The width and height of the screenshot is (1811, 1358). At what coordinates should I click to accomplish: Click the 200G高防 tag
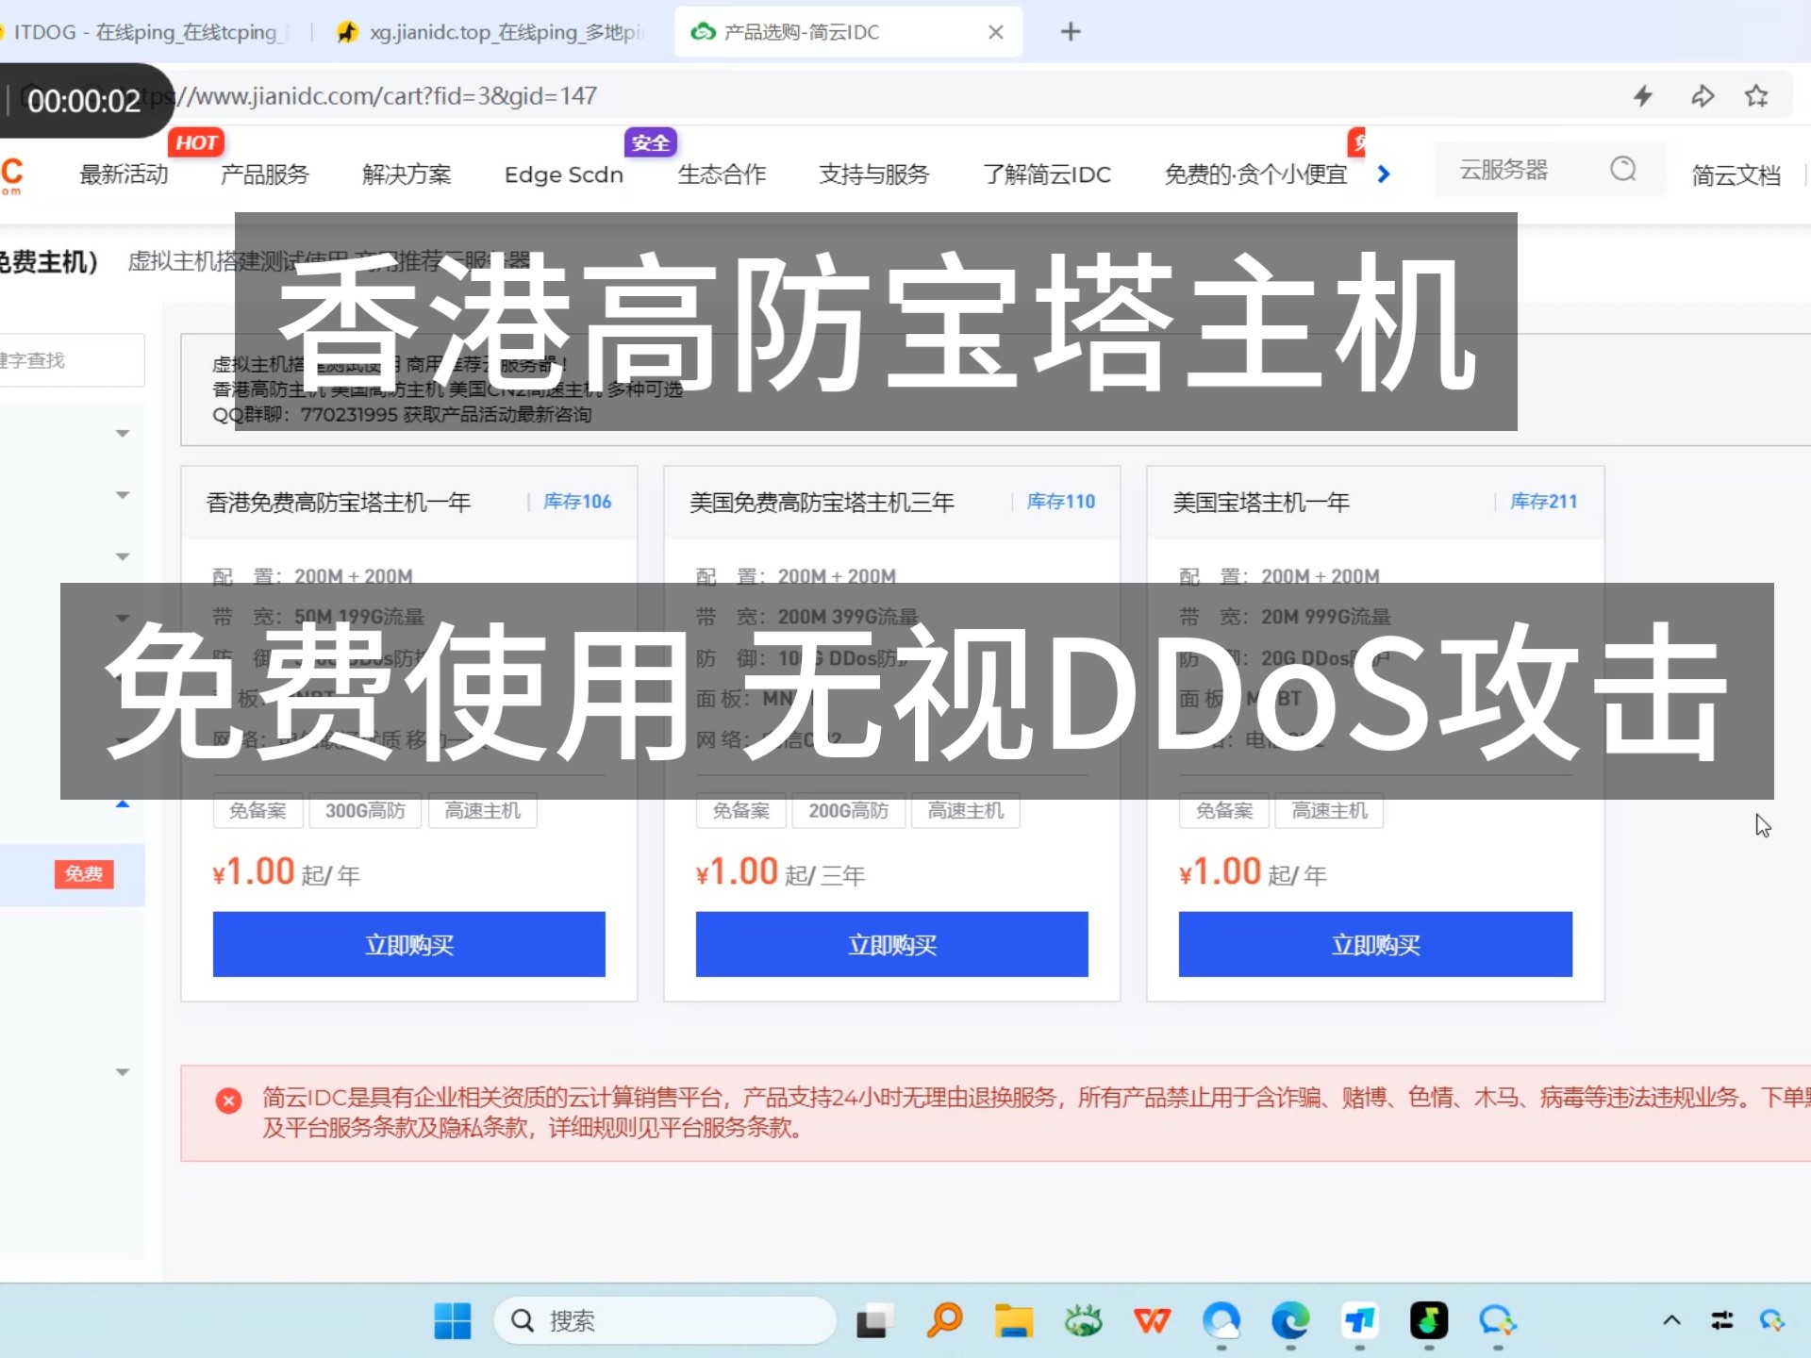(x=848, y=811)
